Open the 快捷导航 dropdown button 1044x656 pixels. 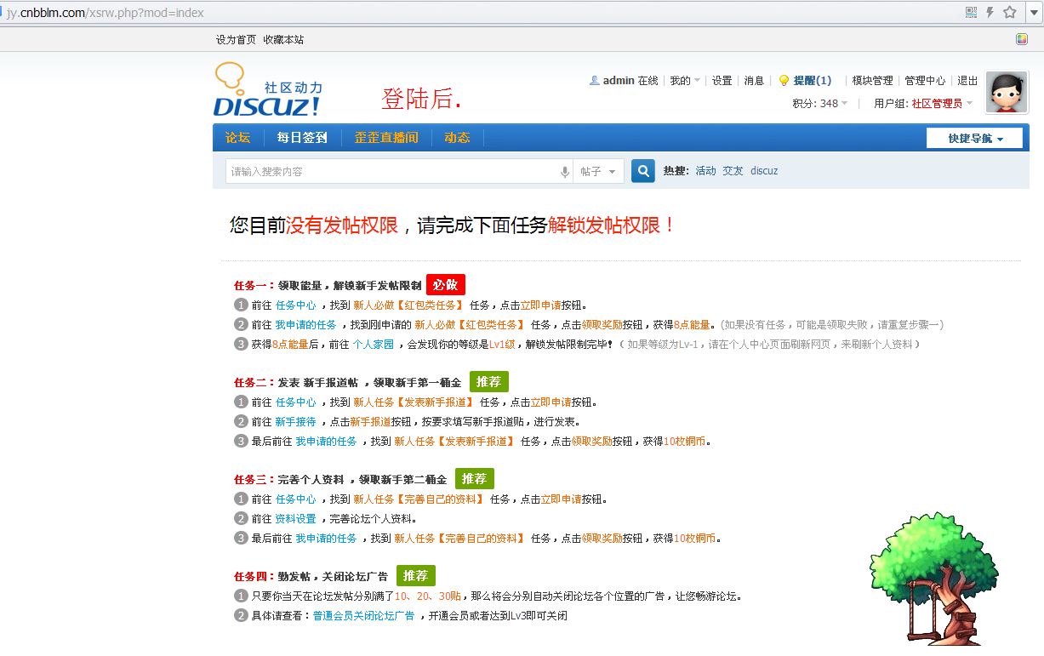tap(975, 138)
